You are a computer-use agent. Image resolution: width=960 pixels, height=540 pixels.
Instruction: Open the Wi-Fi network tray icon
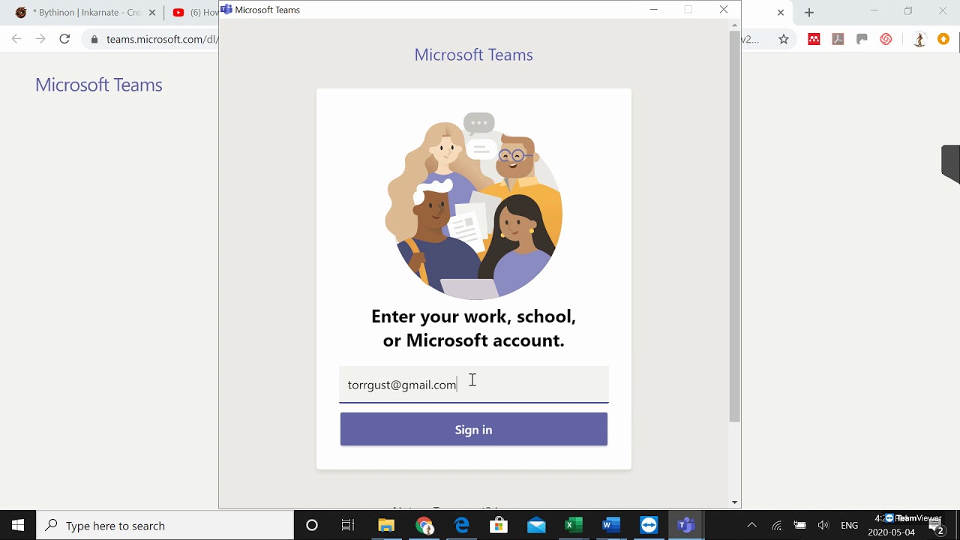coord(777,526)
